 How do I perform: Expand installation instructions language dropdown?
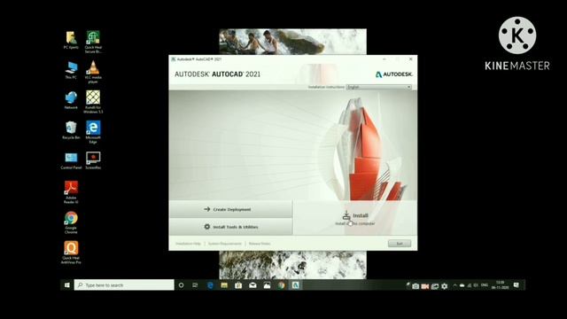point(378,87)
